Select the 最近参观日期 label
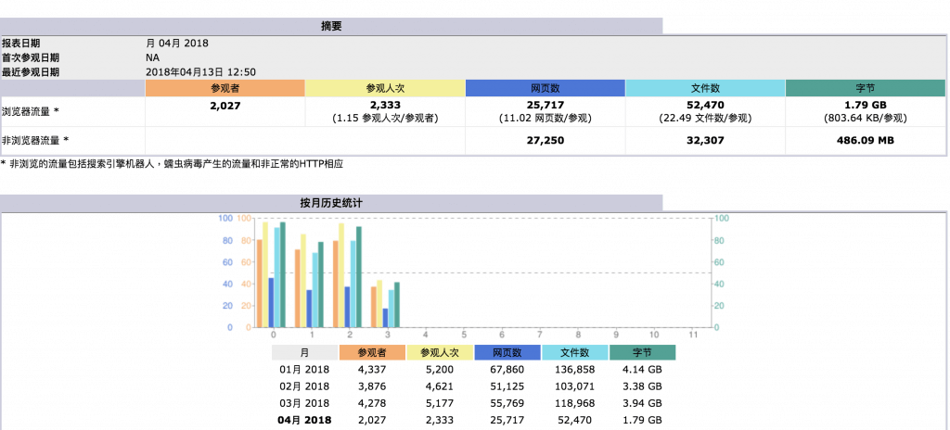950x430 pixels. point(31,72)
